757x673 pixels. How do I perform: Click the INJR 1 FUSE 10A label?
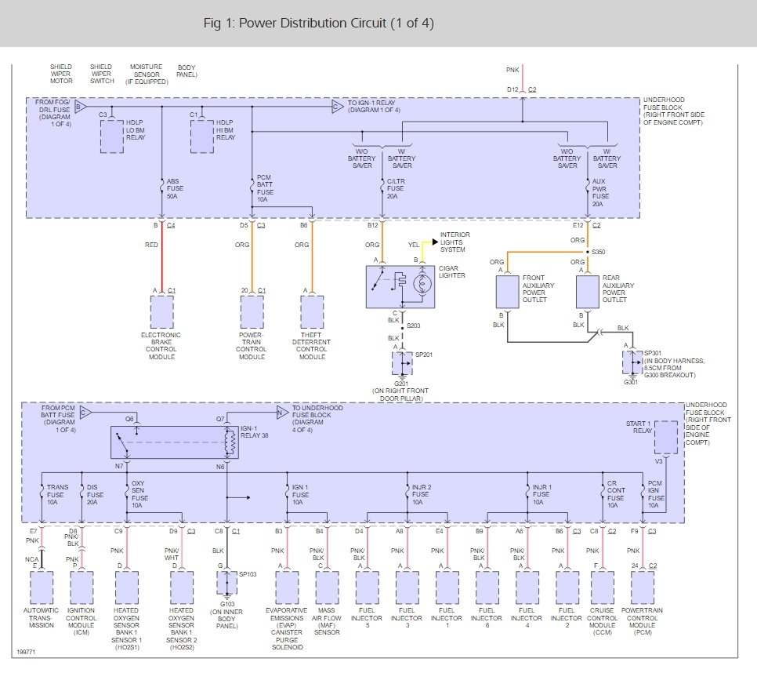541,494
